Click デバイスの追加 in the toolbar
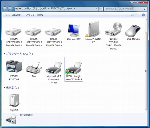150x128 pixels. [x=13, y=15]
